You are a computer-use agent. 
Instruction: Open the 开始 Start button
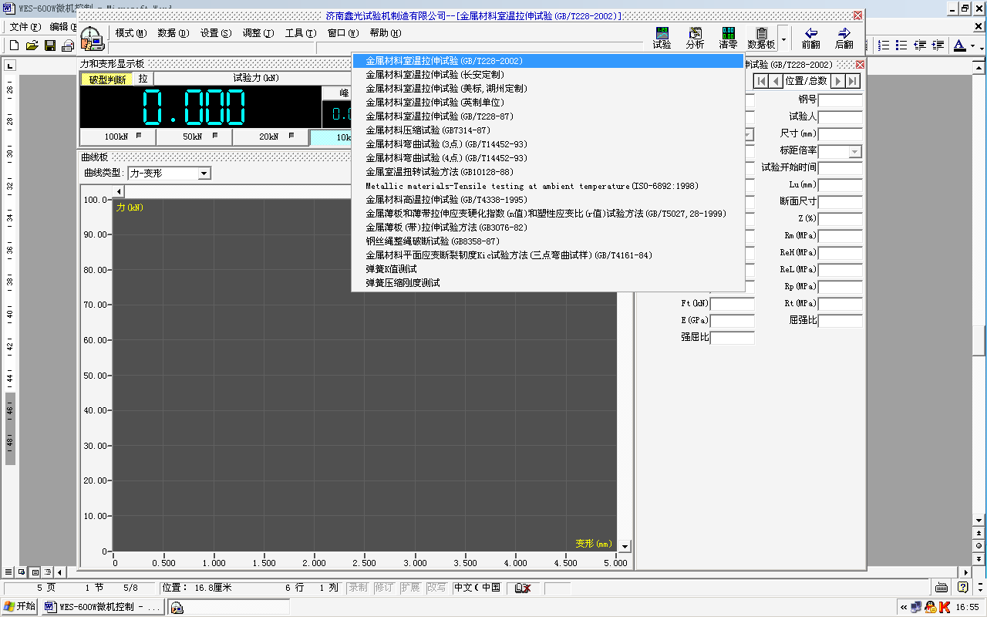(x=19, y=606)
